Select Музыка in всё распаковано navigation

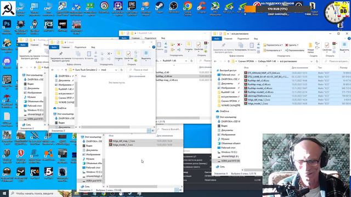point(225,139)
